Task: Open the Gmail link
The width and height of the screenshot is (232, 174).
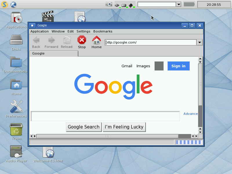Action: pyautogui.click(x=127, y=66)
